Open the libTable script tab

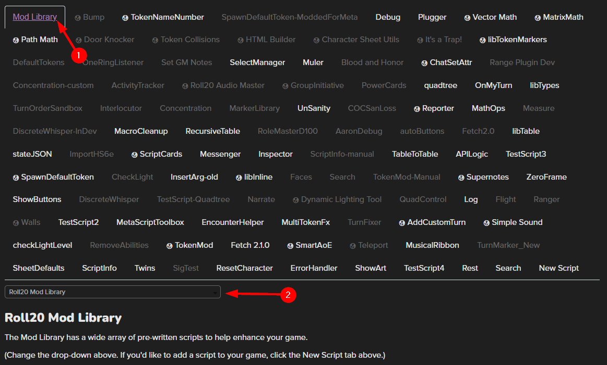tap(526, 131)
